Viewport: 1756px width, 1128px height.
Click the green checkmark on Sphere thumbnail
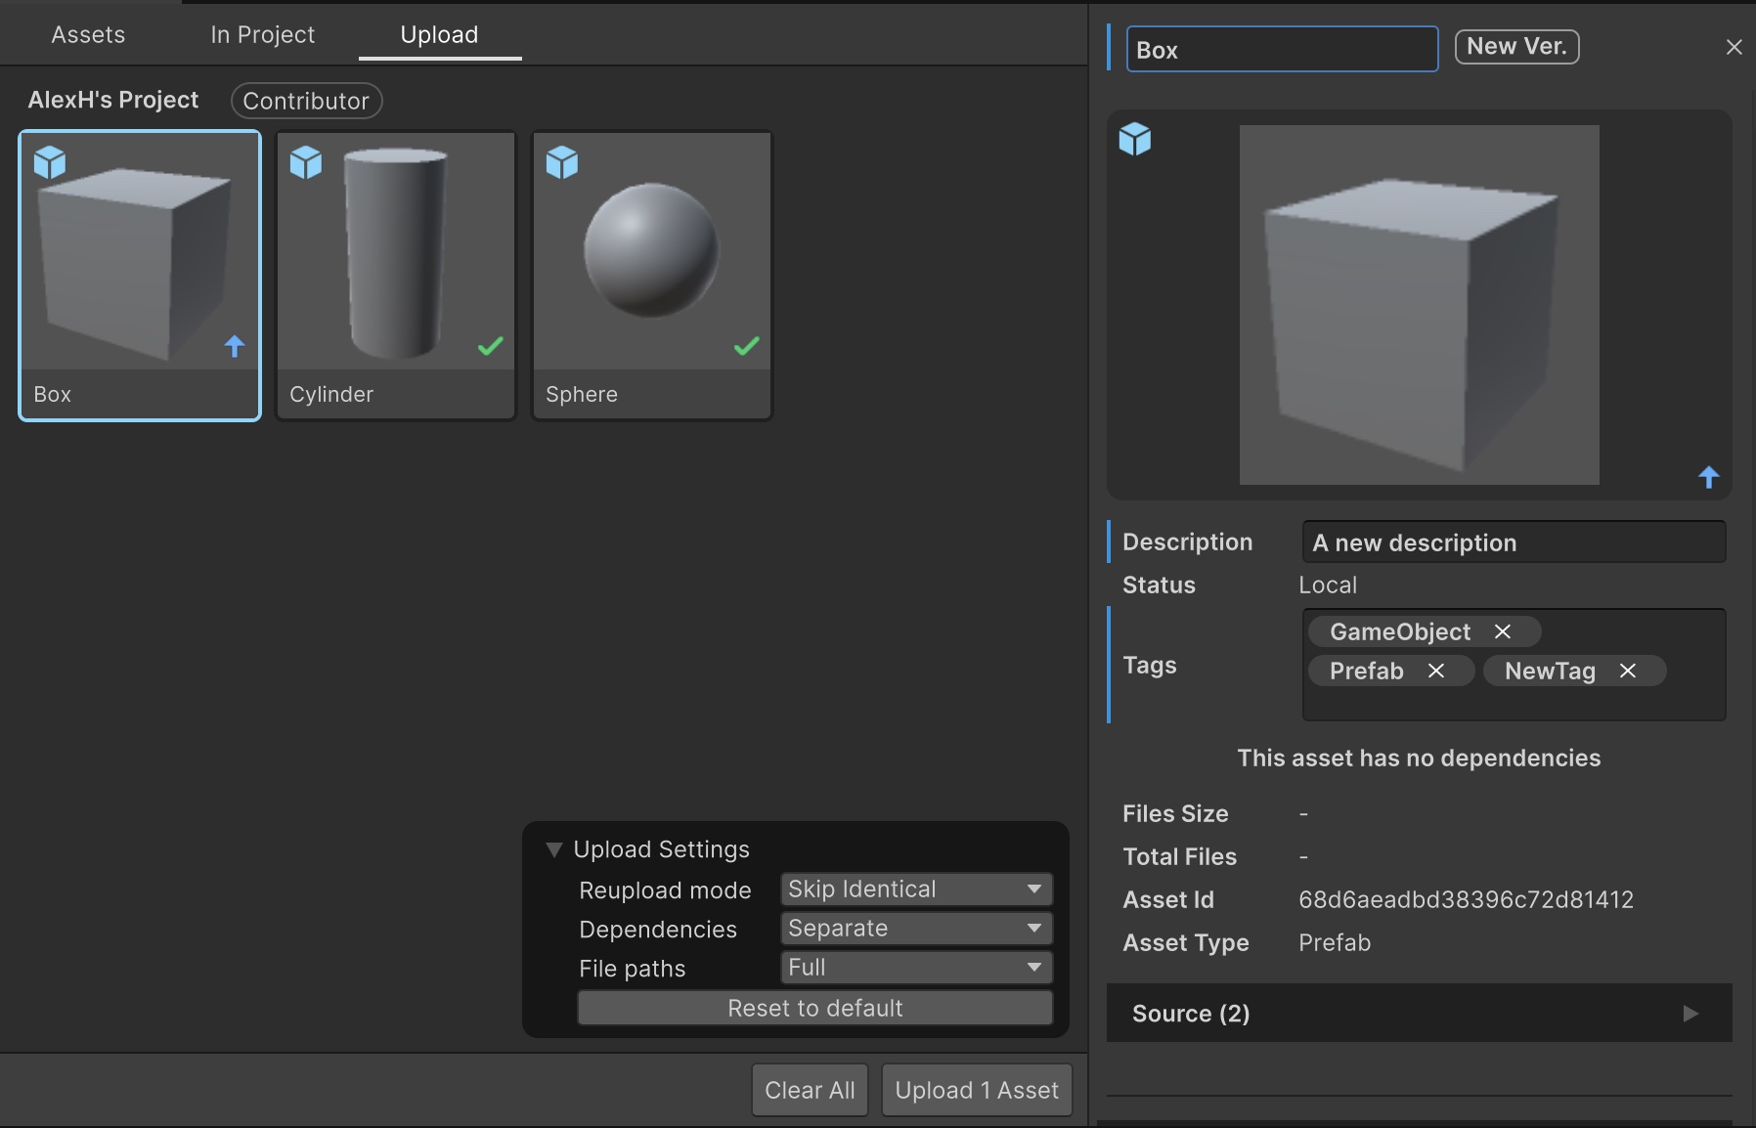coord(747,346)
